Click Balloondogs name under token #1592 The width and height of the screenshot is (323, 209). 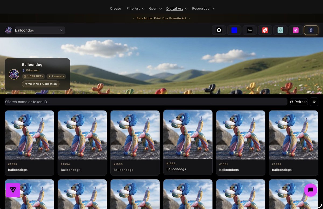pyautogui.click(x=176, y=169)
